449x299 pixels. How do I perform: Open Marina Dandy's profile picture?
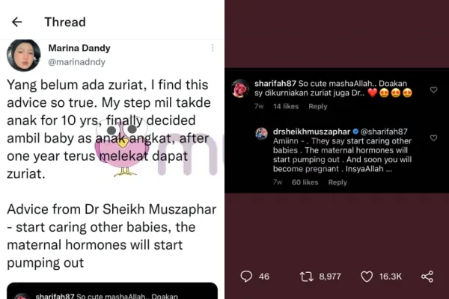click(23, 55)
